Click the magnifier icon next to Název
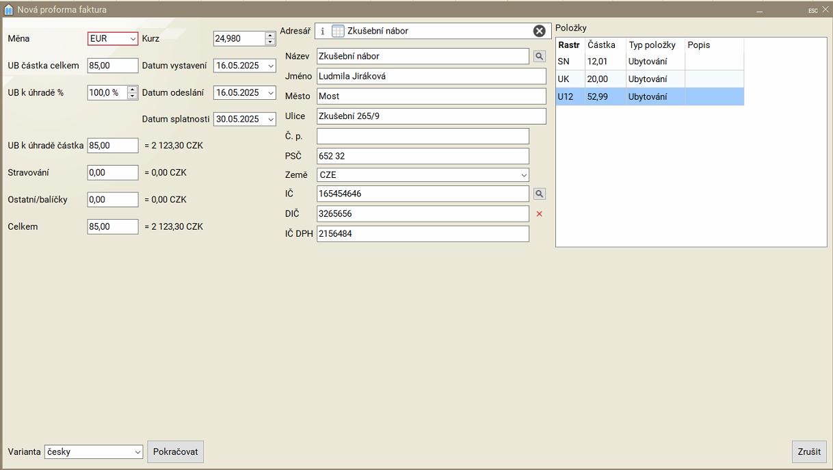Viewport: 833px width, 470px height. pyautogui.click(x=540, y=56)
